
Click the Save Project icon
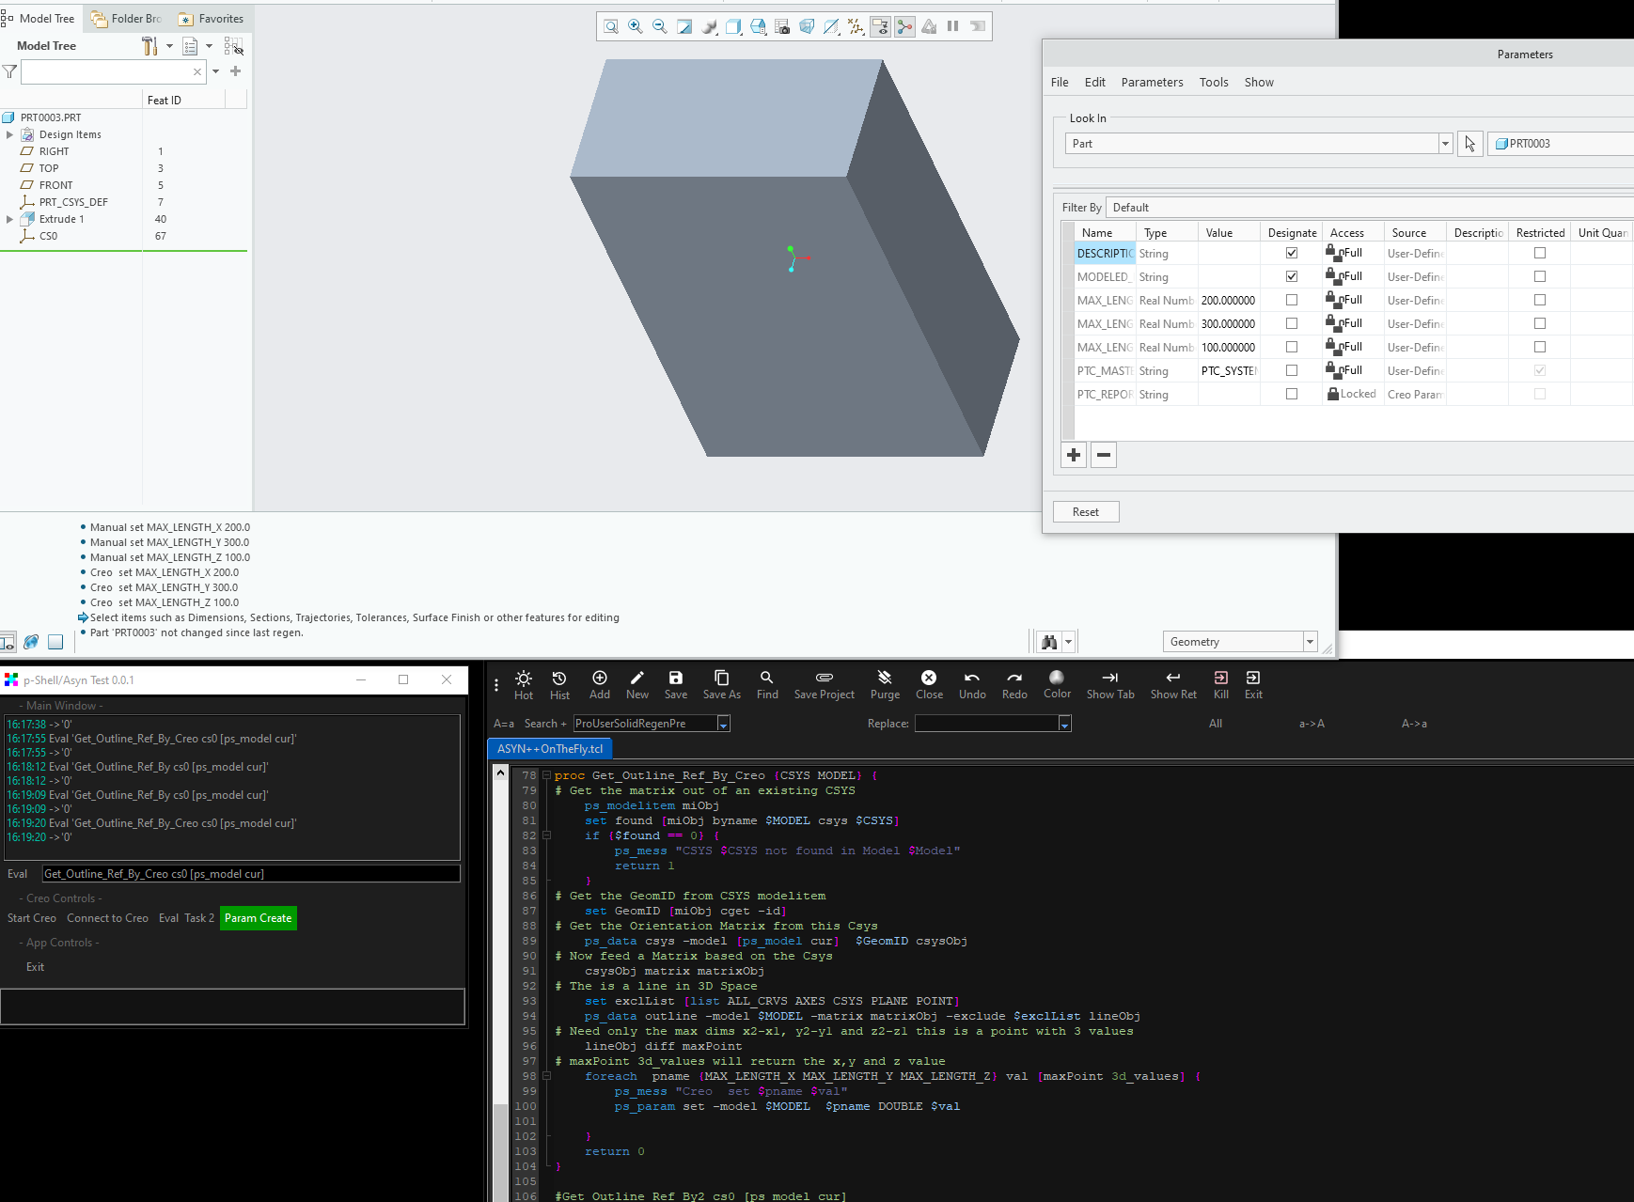pyautogui.click(x=824, y=684)
